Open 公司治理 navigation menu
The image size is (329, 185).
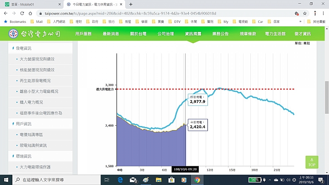166,34
